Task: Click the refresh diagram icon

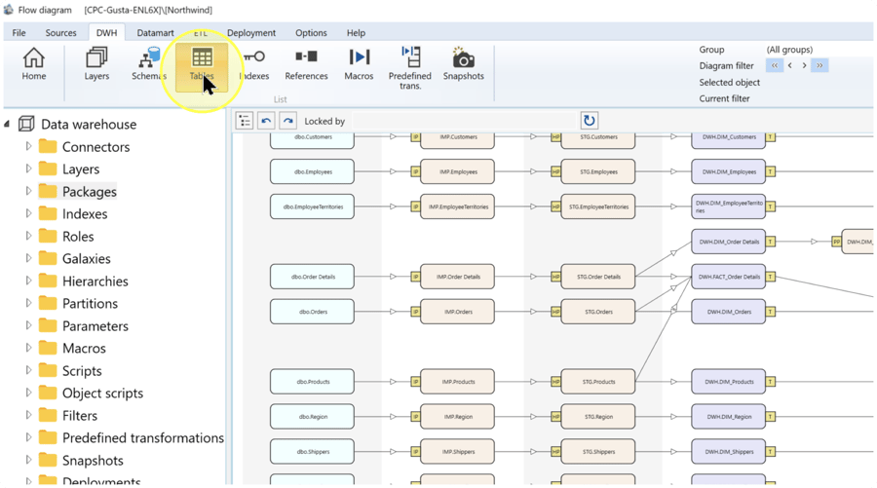Action: [x=589, y=120]
